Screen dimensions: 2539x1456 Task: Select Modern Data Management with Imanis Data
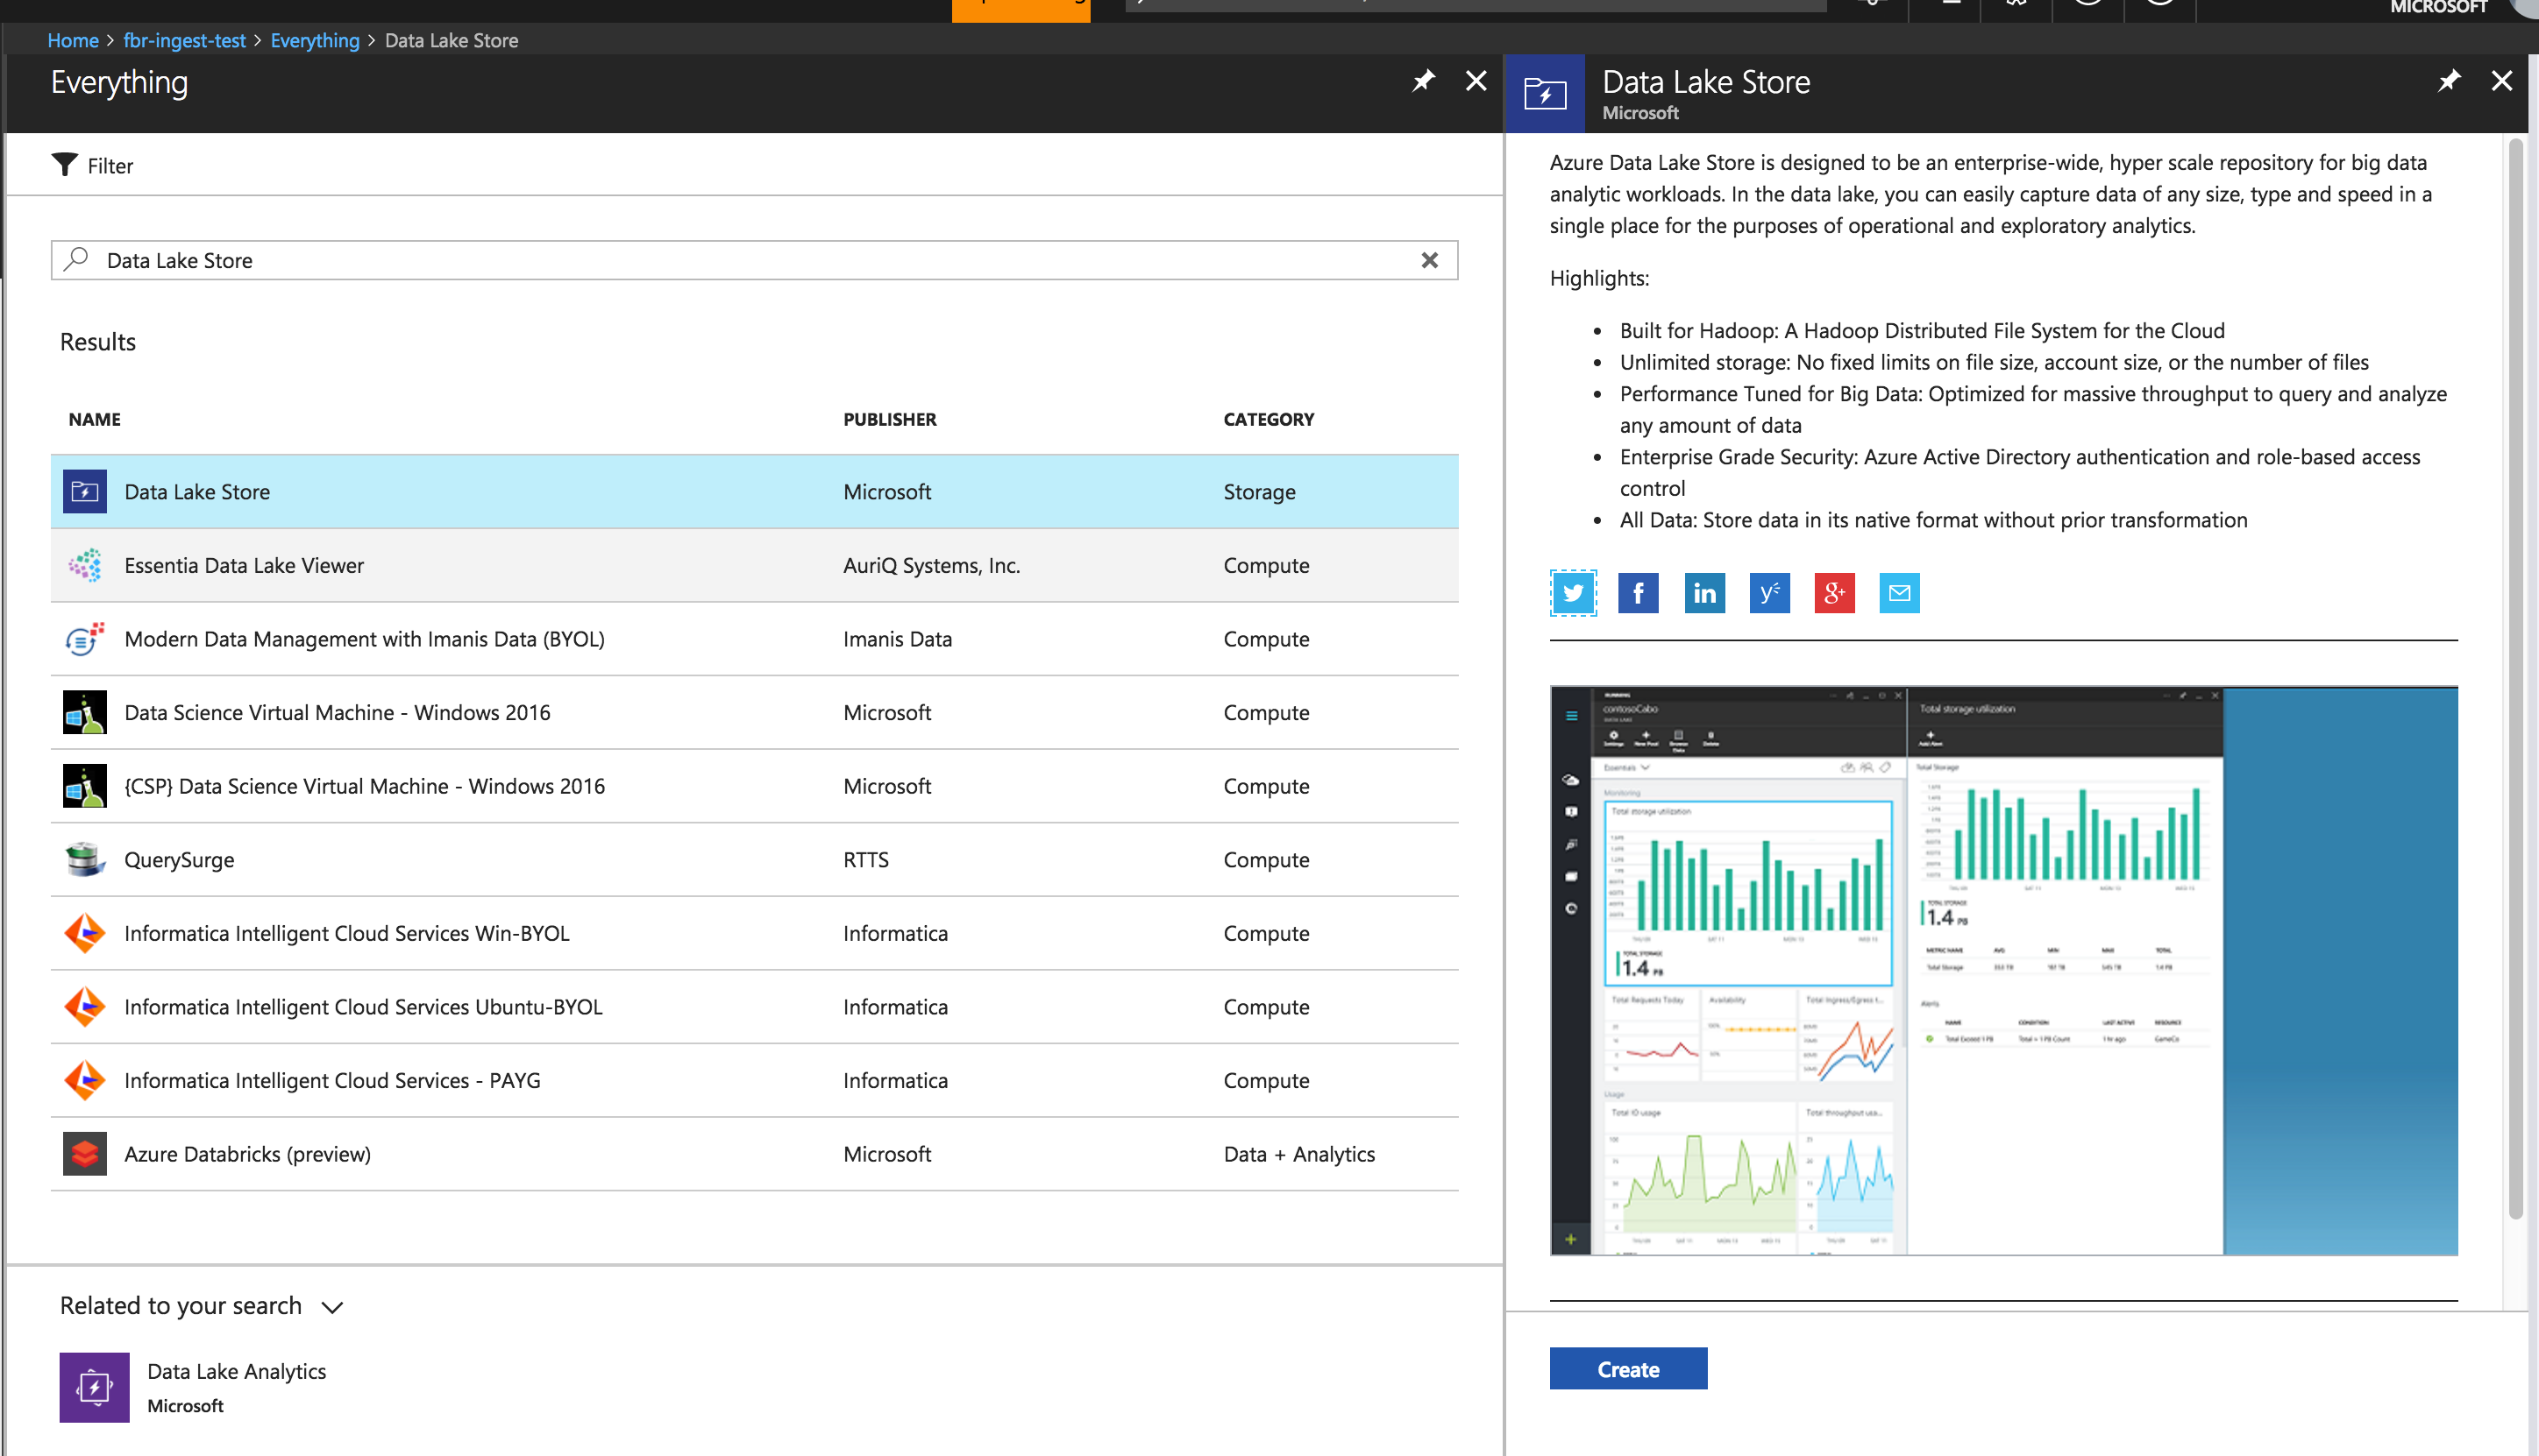coord(755,638)
